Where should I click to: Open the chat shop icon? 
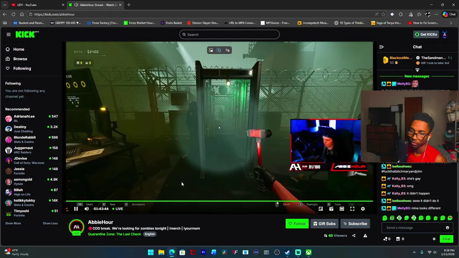[400, 239]
